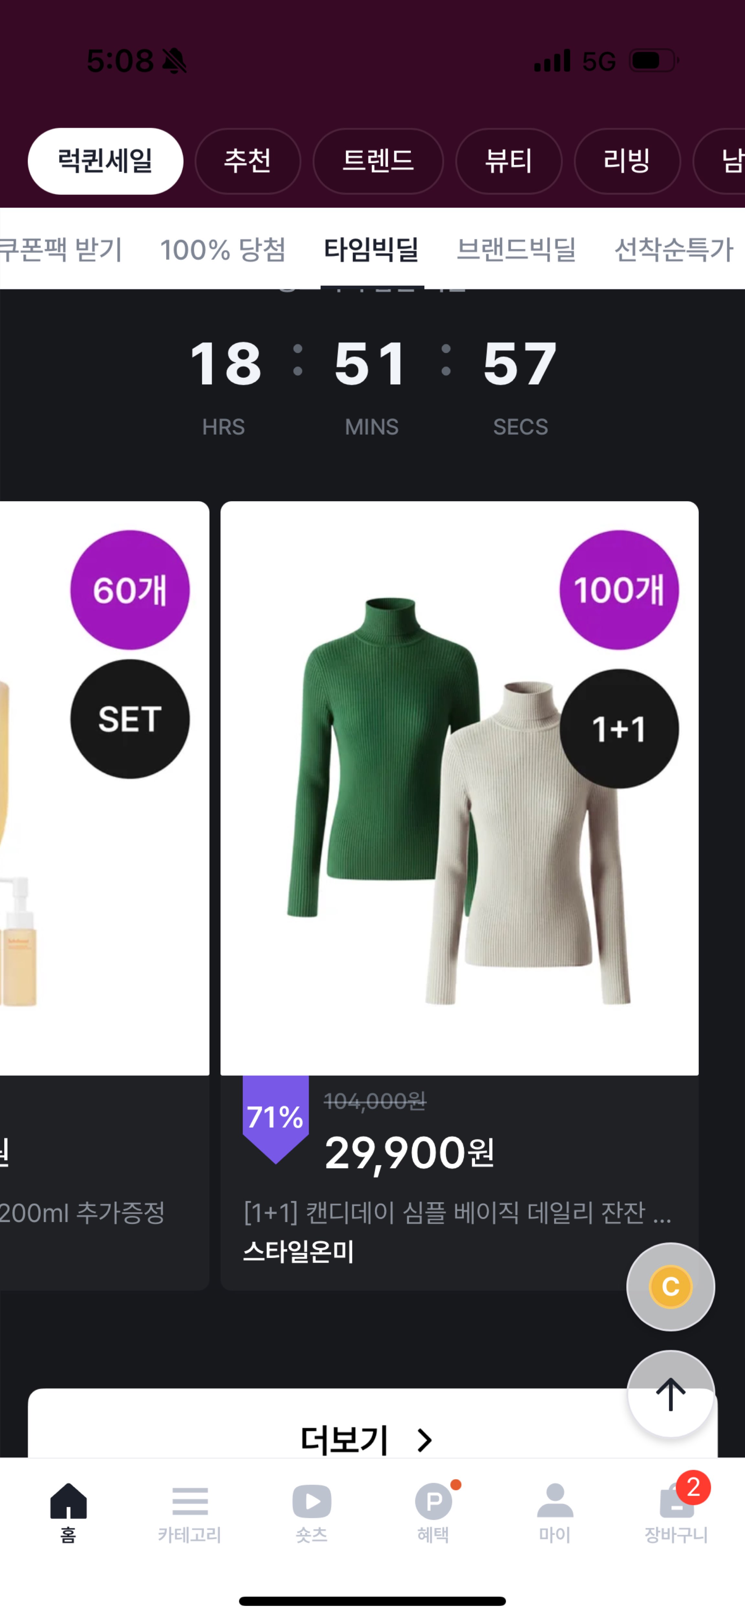The image size is (745, 1621).
Task: Select the 럭퀸세일 category pill
Action: 106,161
